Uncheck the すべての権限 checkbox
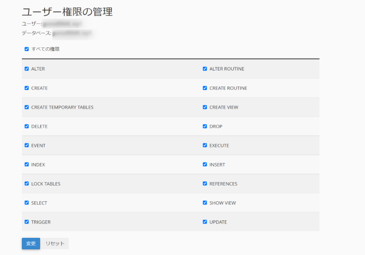Image resolution: width=365 pixels, height=255 pixels. [x=27, y=49]
